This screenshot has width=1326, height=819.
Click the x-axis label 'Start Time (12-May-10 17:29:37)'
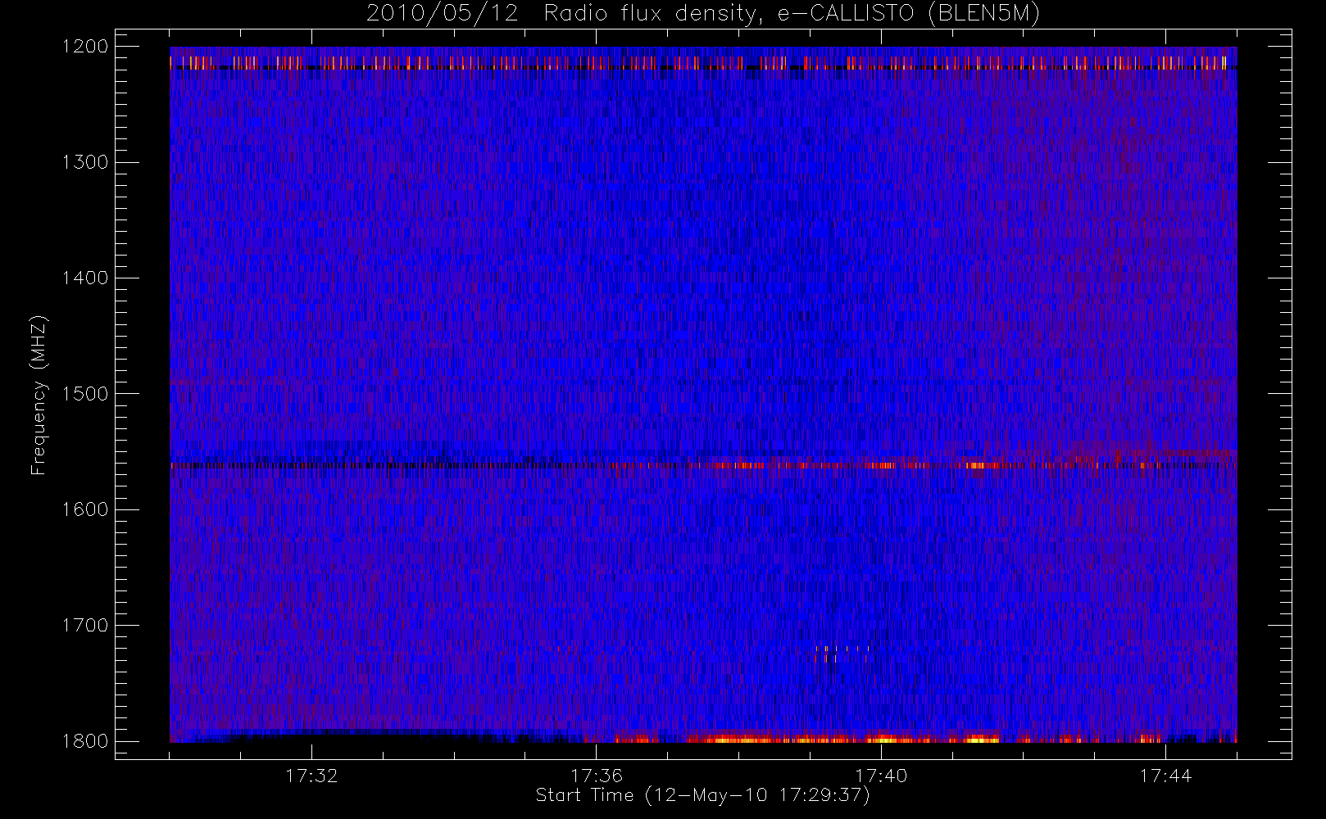tap(702, 795)
